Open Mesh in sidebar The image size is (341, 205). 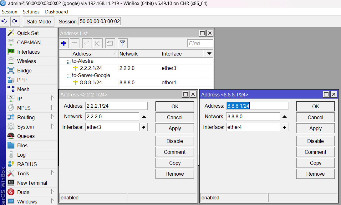[x=32, y=89]
